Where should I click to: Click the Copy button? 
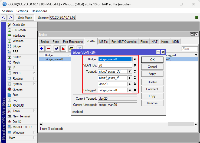tap(152, 96)
